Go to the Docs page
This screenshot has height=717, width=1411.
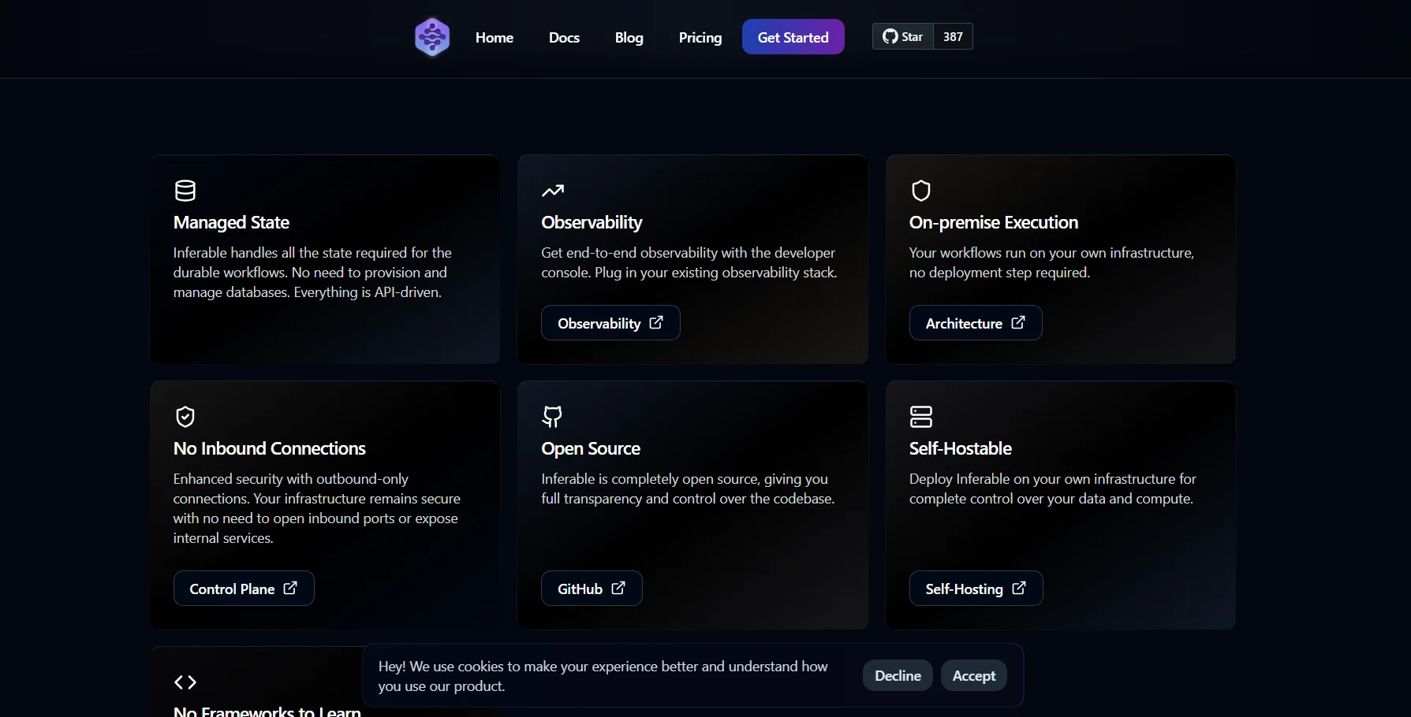(x=564, y=37)
